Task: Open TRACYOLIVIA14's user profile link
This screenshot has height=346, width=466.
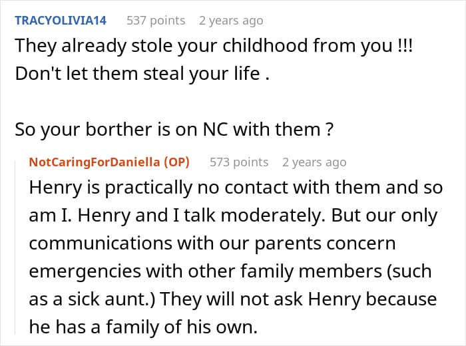Action: point(60,21)
